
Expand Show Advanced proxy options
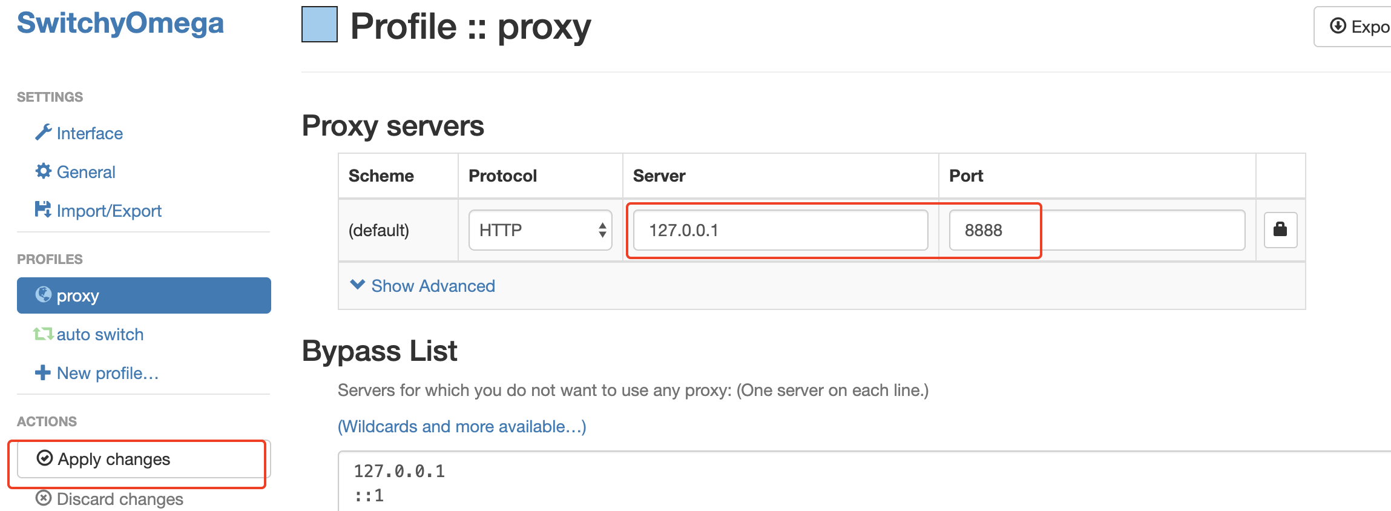(423, 286)
